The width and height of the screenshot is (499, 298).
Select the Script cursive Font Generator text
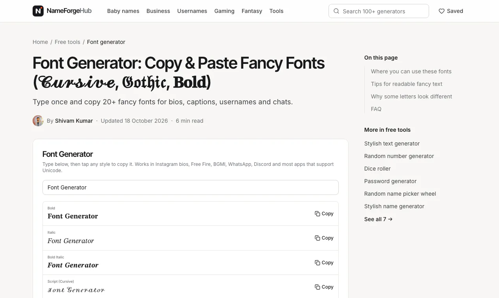click(76, 290)
